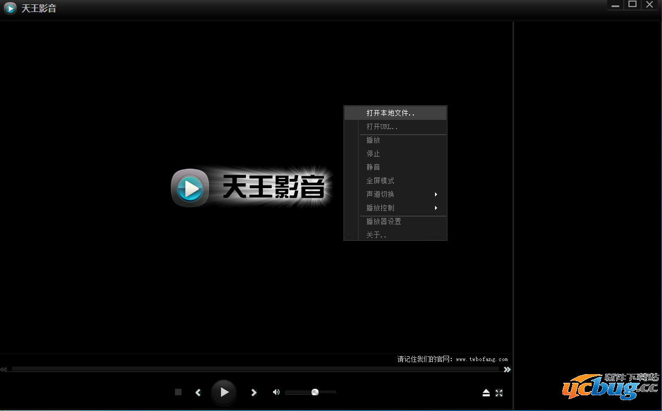Click the seek bar left chevron
662x411 pixels.
coord(4,369)
